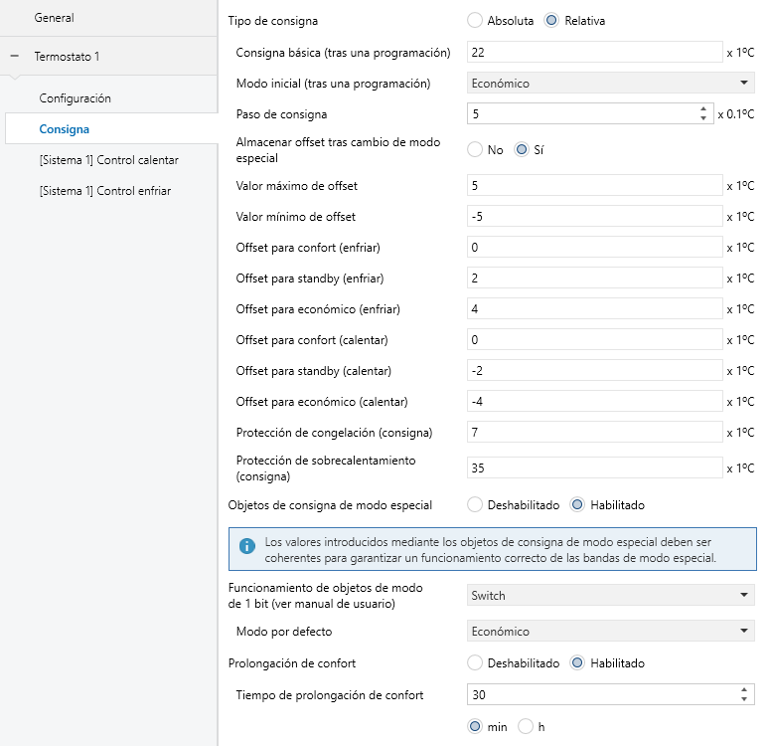Viewport: 770px width, 746px height.
Task: Open the Modo inicial dropdown
Action: pyautogui.click(x=610, y=84)
